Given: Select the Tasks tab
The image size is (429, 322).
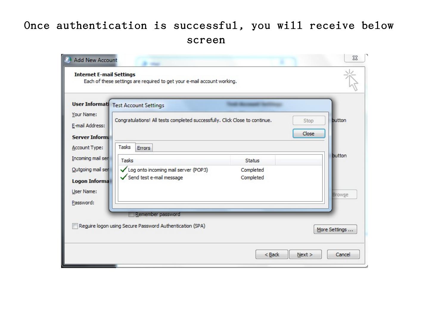Looking at the screenshot, I should coord(125,147).
